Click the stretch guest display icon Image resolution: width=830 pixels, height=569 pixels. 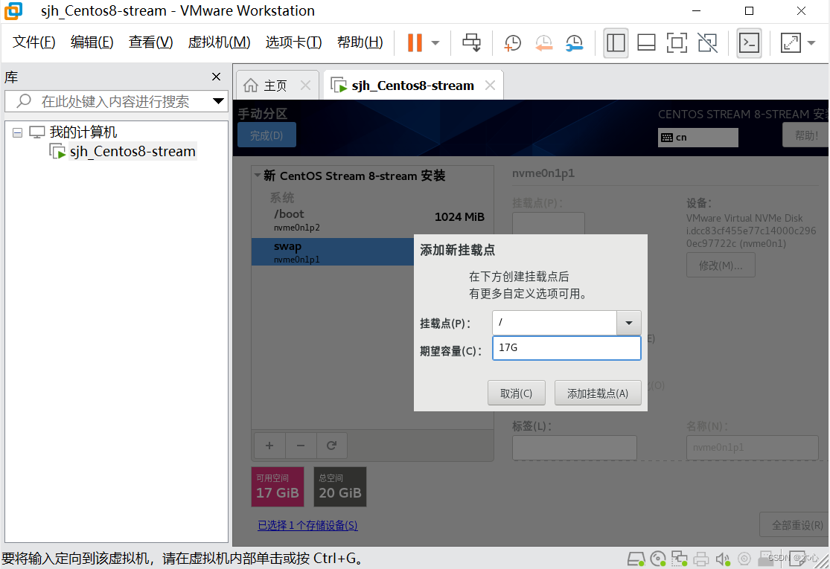click(x=791, y=43)
